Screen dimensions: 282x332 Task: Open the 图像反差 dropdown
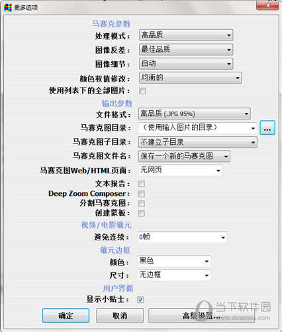186,49
